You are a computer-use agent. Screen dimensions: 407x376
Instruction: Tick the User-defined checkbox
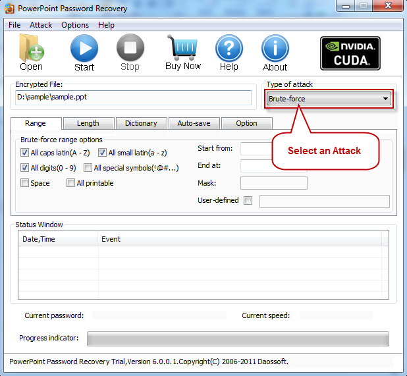coord(248,200)
